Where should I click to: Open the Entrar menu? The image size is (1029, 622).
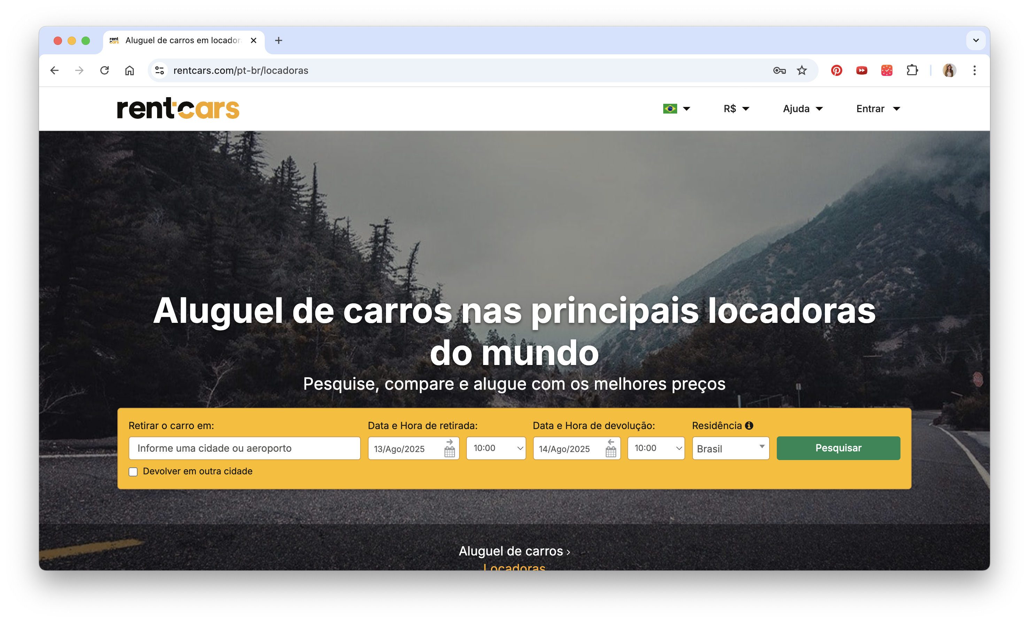[x=878, y=109]
